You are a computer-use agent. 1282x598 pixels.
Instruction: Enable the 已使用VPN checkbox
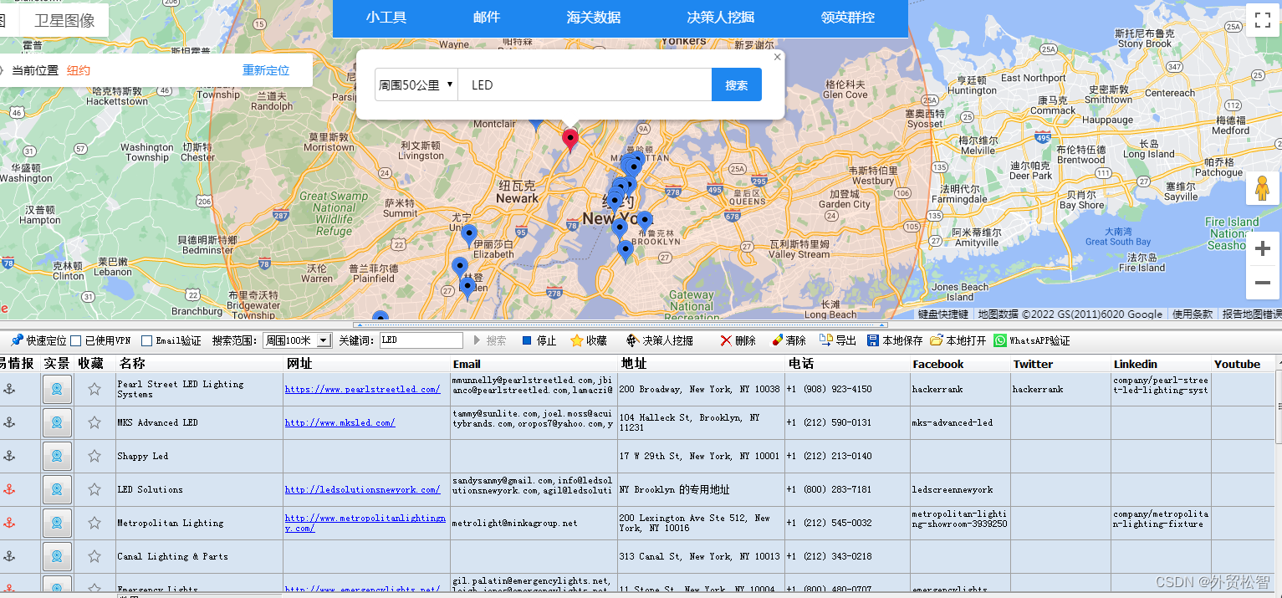76,341
